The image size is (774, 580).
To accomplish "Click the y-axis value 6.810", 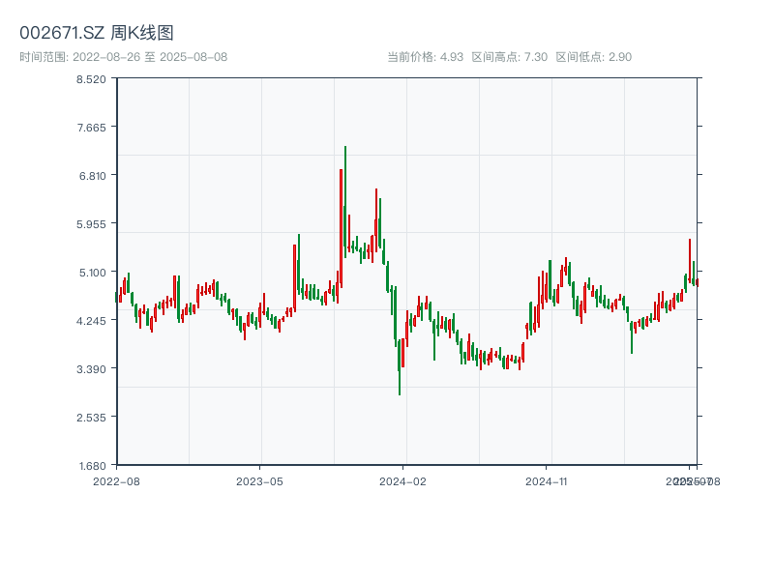I will point(92,176).
